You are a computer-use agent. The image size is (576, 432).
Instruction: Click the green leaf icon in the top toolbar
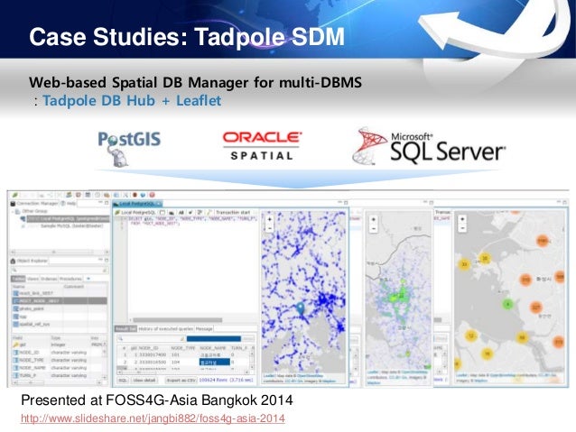click(x=14, y=196)
